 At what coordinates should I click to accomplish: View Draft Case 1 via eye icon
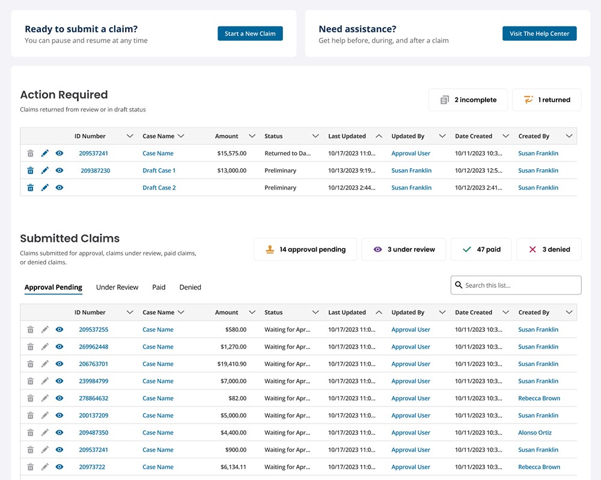tap(59, 170)
